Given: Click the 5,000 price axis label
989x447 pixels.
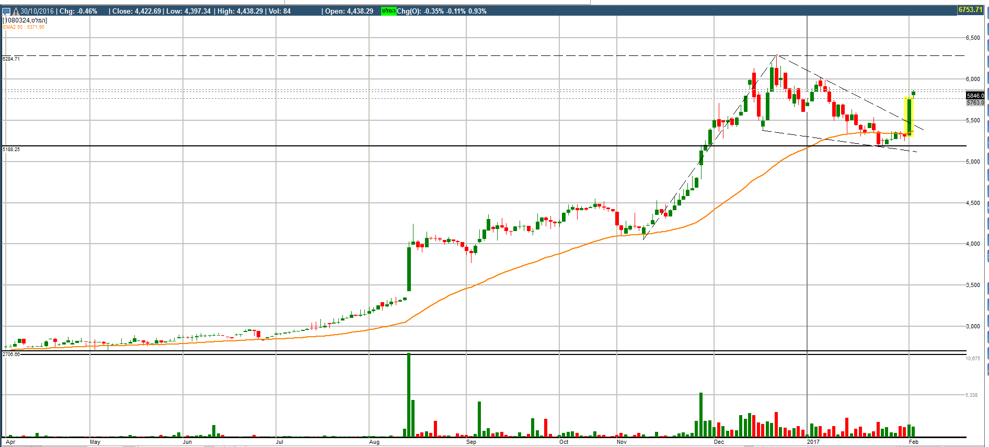Looking at the screenshot, I should pyautogui.click(x=973, y=162).
